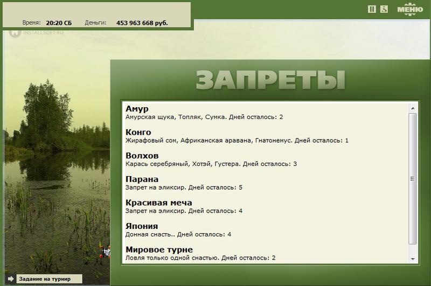
Task: Open the МЕНЮ gear menu
Action: 410,9
